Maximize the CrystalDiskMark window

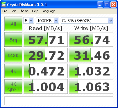(x=107, y=5)
